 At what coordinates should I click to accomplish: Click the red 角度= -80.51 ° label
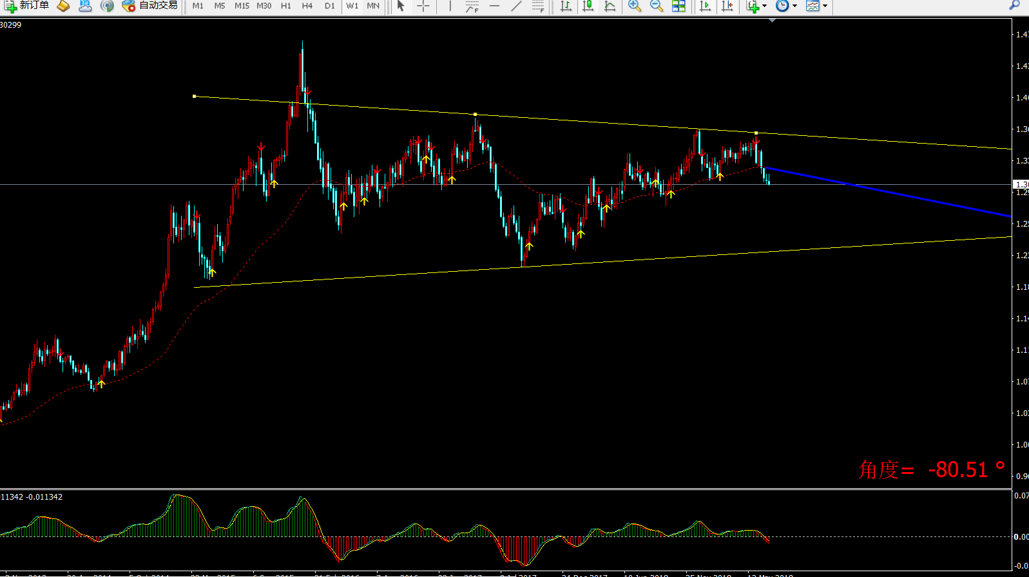coord(932,469)
